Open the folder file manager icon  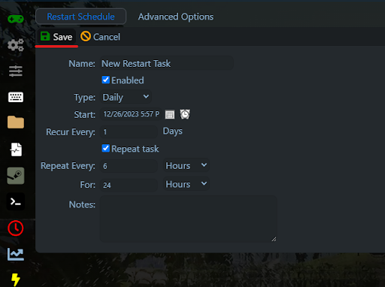click(x=16, y=122)
